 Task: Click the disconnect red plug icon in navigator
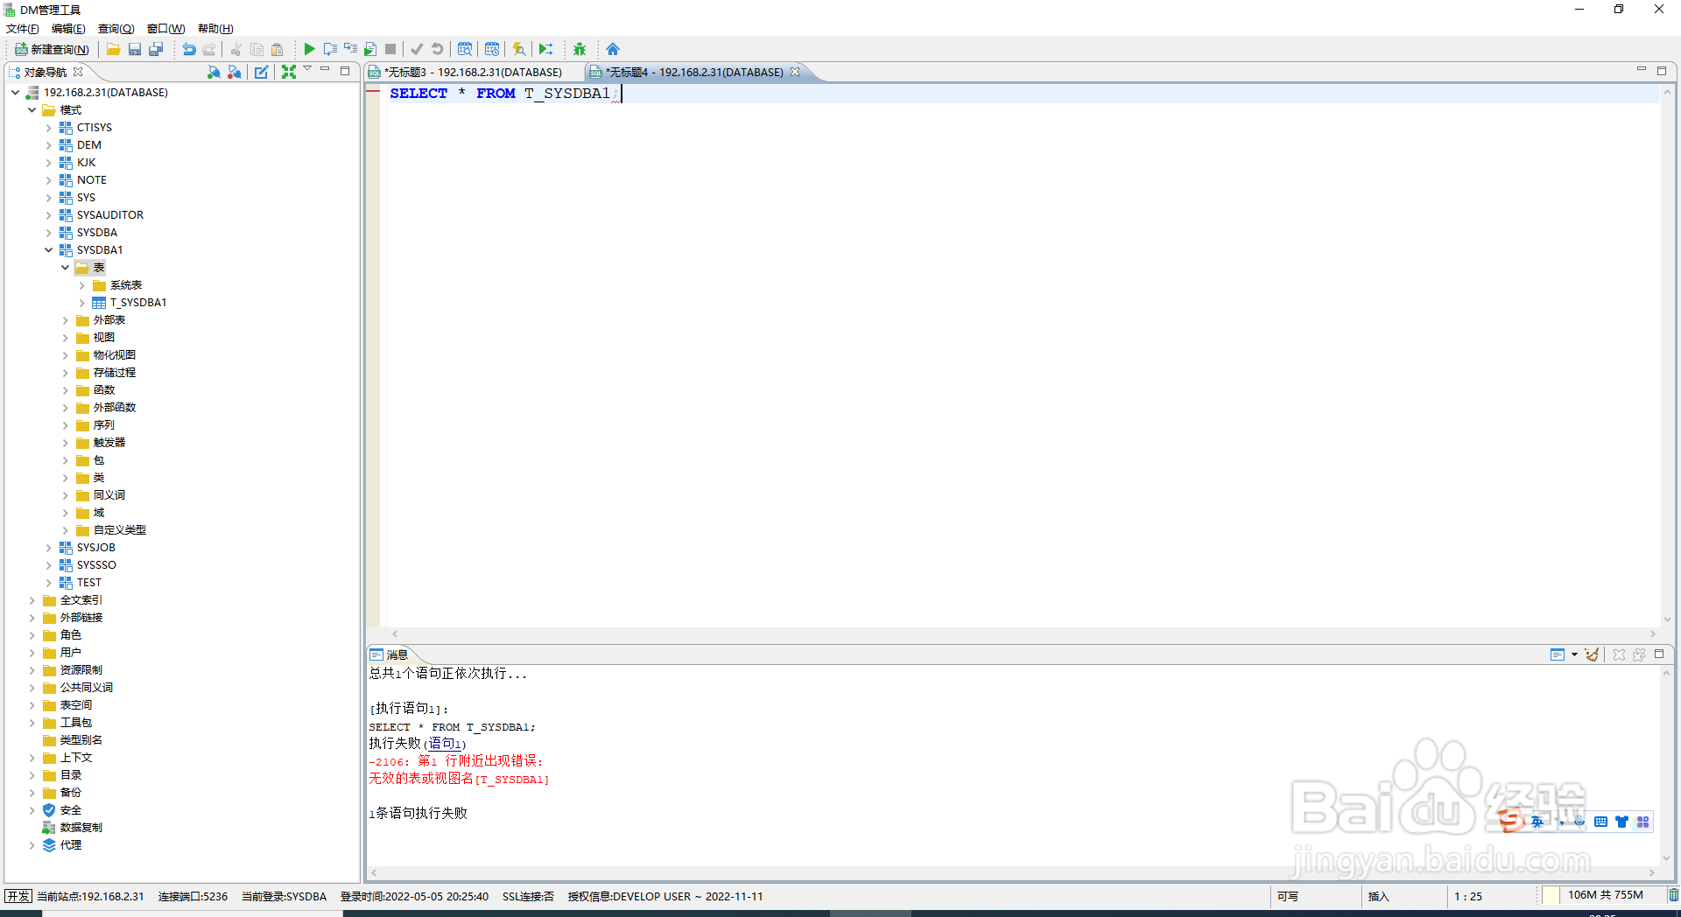(x=234, y=72)
